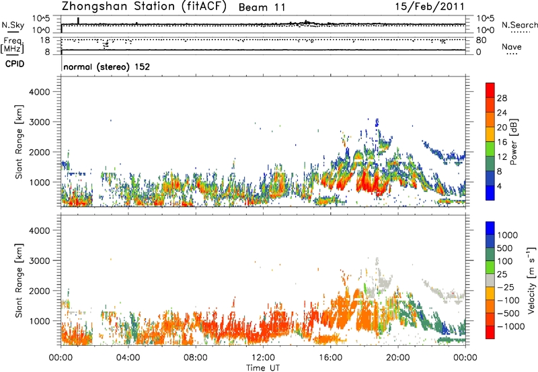Image resolution: width=538 pixels, height=372 pixels.
Task: Click the '04:00' time tick label
Action: click(x=128, y=358)
